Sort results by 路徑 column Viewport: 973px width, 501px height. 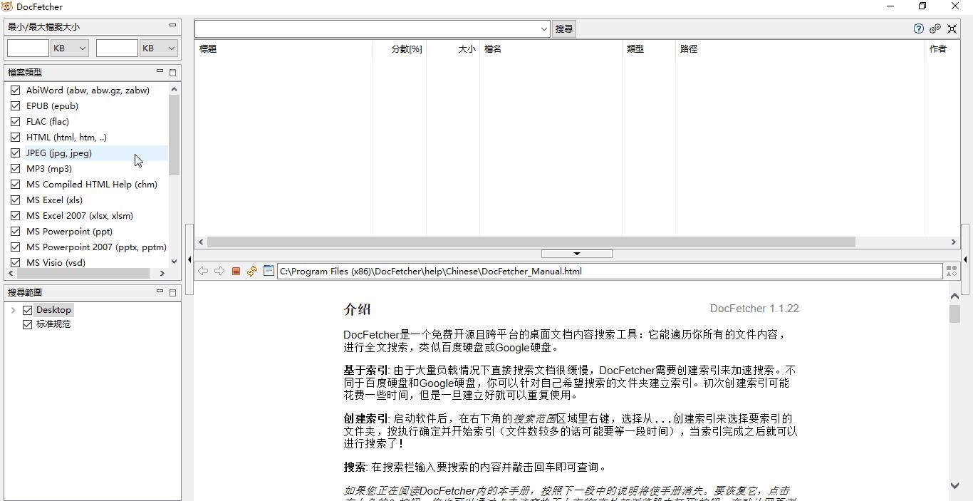coord(800,48)
